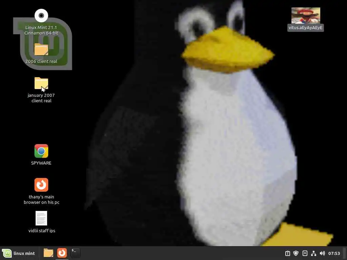
Task: Click the '2006 client real' label text
Action: click(41, 62)
